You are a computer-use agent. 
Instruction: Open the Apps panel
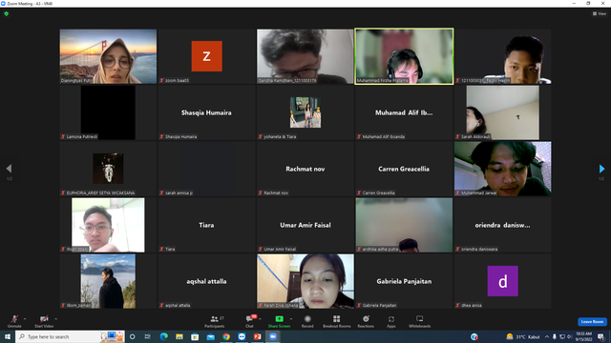(391, 321)
